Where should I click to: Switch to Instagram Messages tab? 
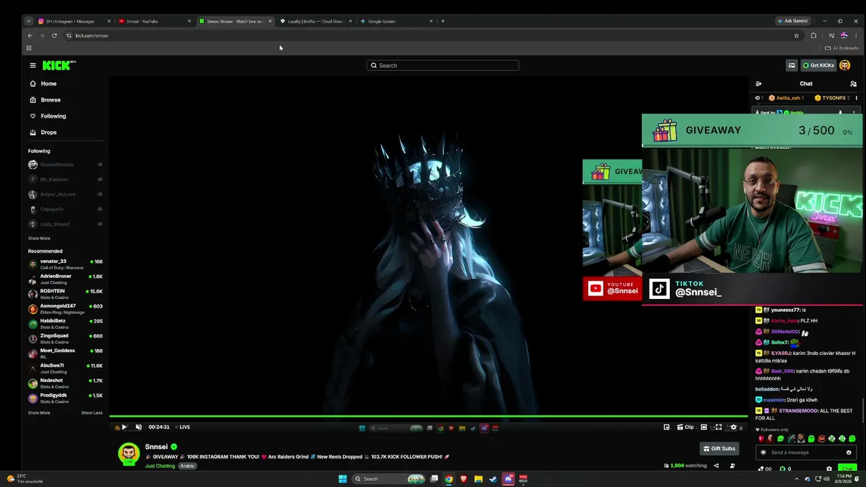point(74,21)
